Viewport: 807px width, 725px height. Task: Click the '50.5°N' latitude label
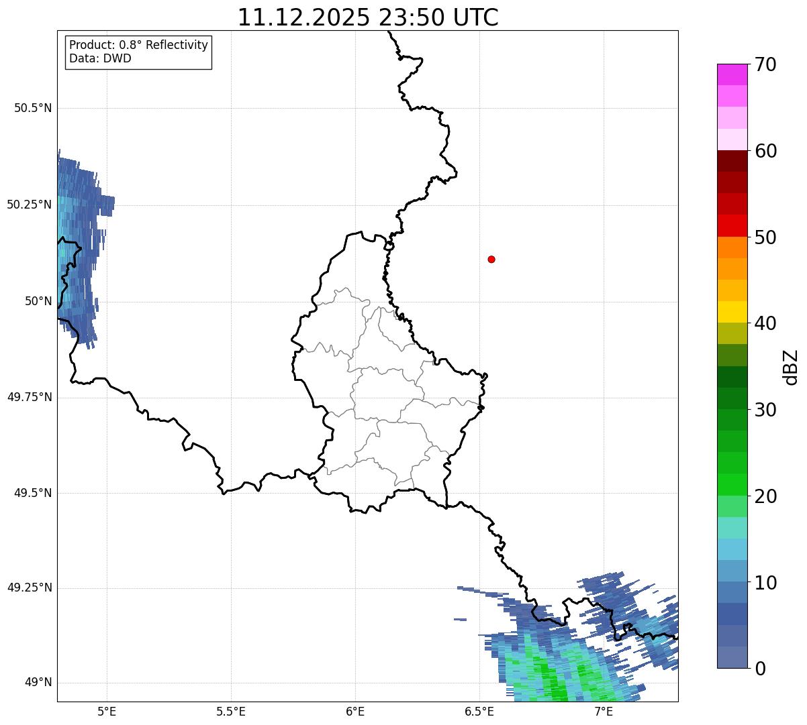[33, 108]
